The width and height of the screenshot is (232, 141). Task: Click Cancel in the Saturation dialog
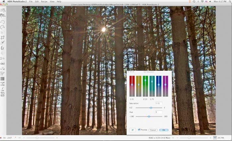(152, 130)
